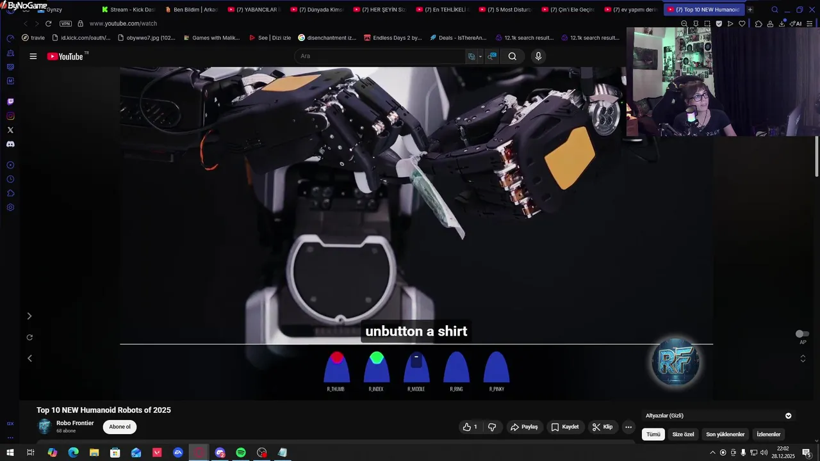Toggle the autoplay AP switch
820x461 pixels.
click(x=802, y=334)
